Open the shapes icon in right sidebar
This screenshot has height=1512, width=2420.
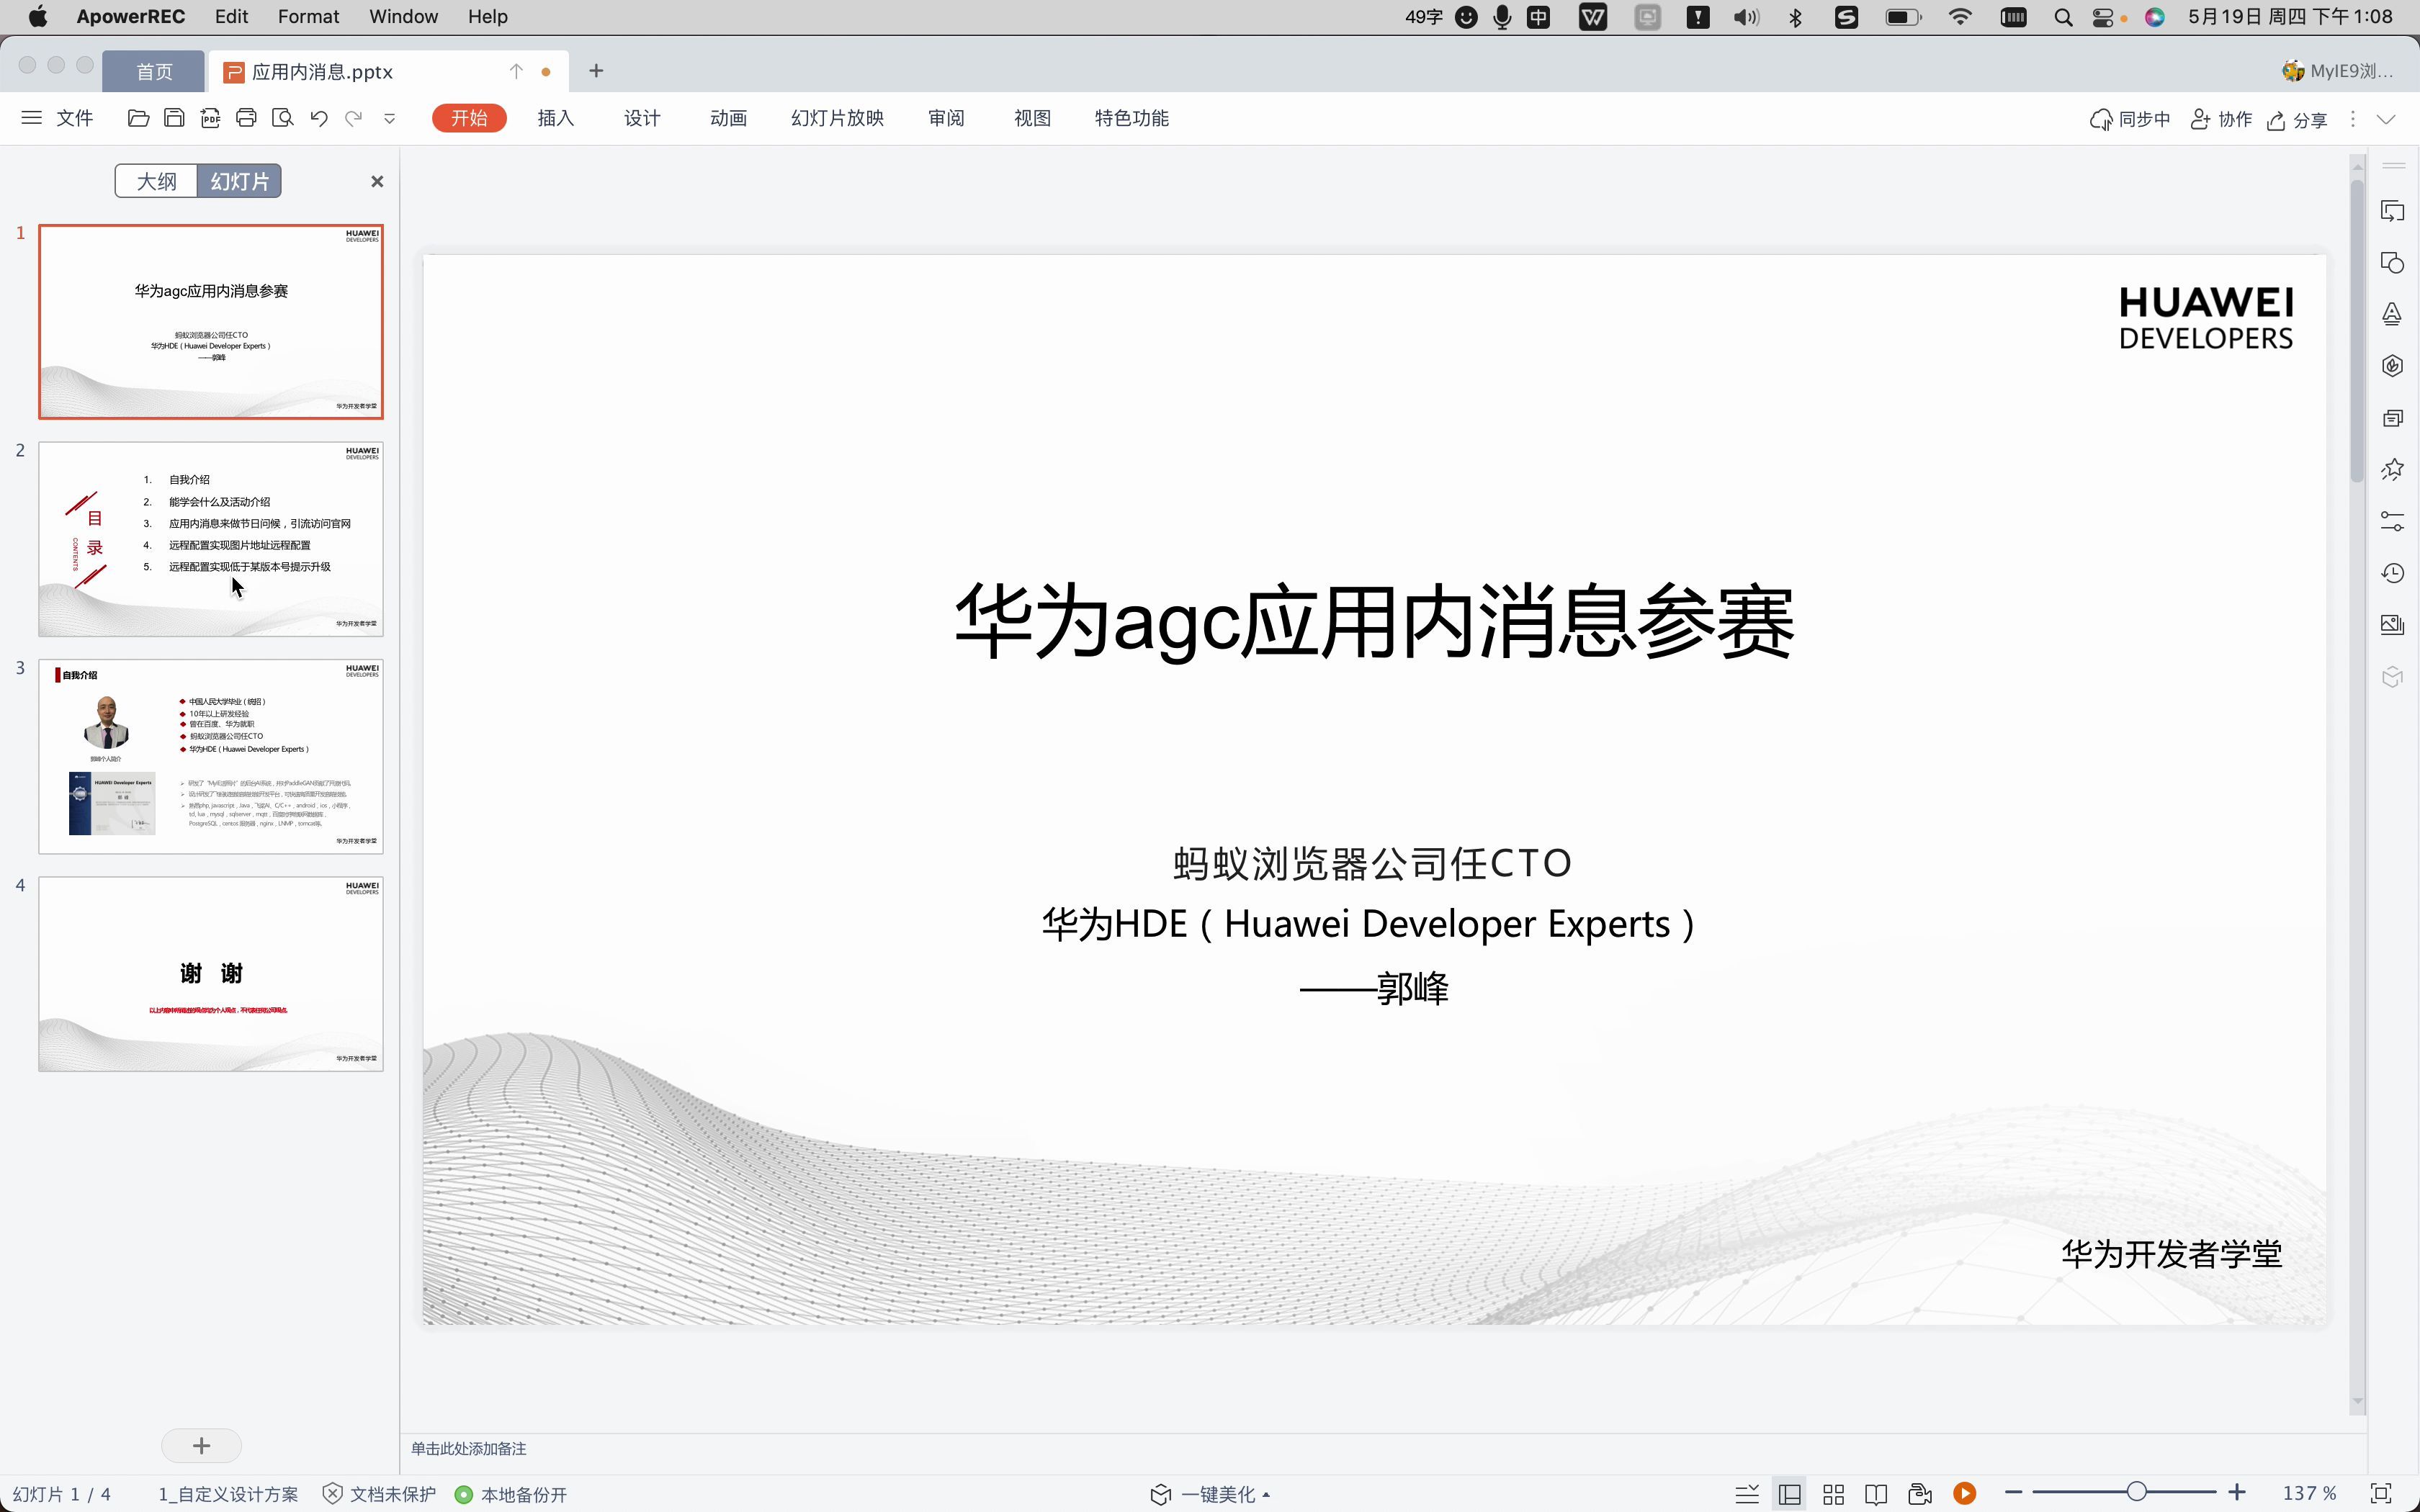[x=2392, y=263]
